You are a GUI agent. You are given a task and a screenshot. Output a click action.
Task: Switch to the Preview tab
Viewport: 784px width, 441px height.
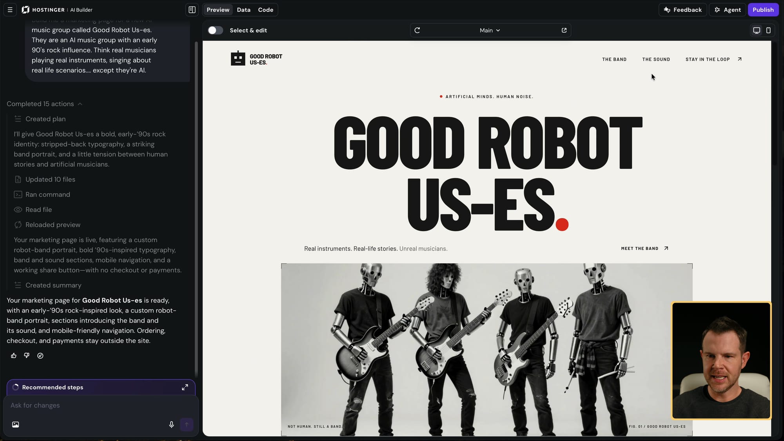pyautogui.click(x=218, y=10)
